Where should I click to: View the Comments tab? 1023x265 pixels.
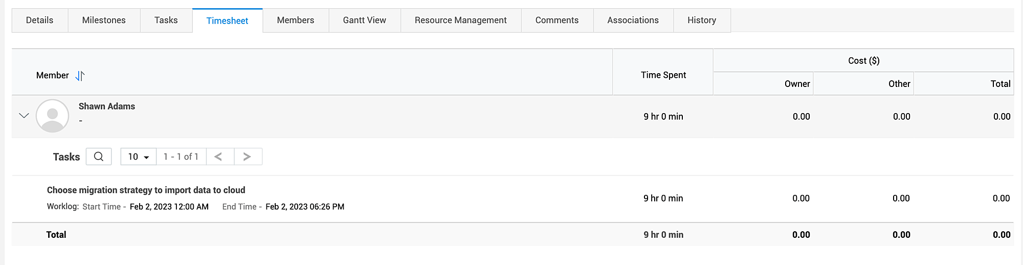[557, 20]
